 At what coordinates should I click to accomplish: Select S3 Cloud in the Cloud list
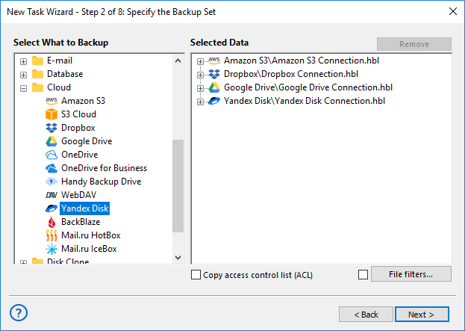click(x=78, y=114)
